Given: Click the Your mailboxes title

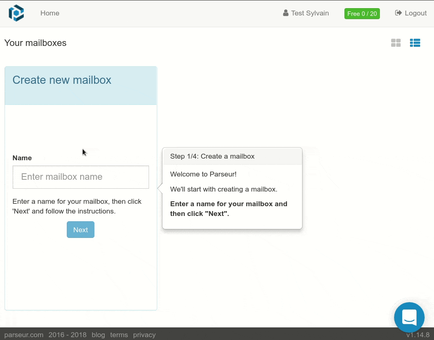Looking at the screenshot, I should click(35, 43).
